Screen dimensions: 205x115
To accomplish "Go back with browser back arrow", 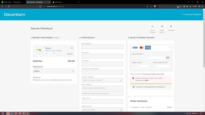I will [2, 6].
